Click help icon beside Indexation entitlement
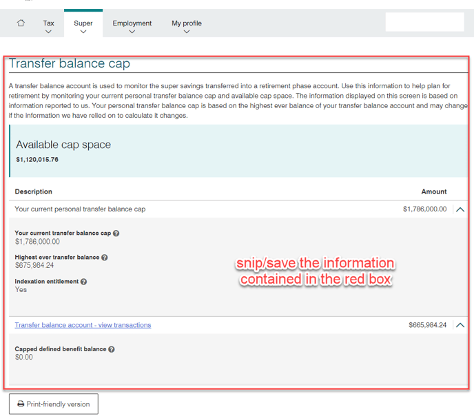 click(83, 282)
